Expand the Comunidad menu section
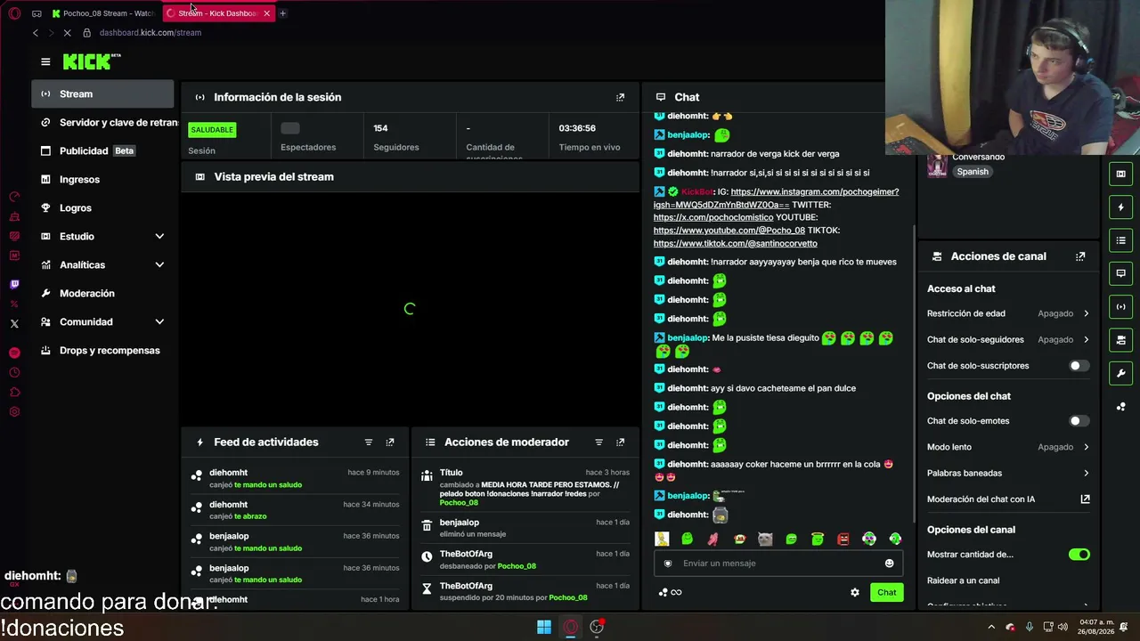The image size is (1140, 641). coord(102,321)
